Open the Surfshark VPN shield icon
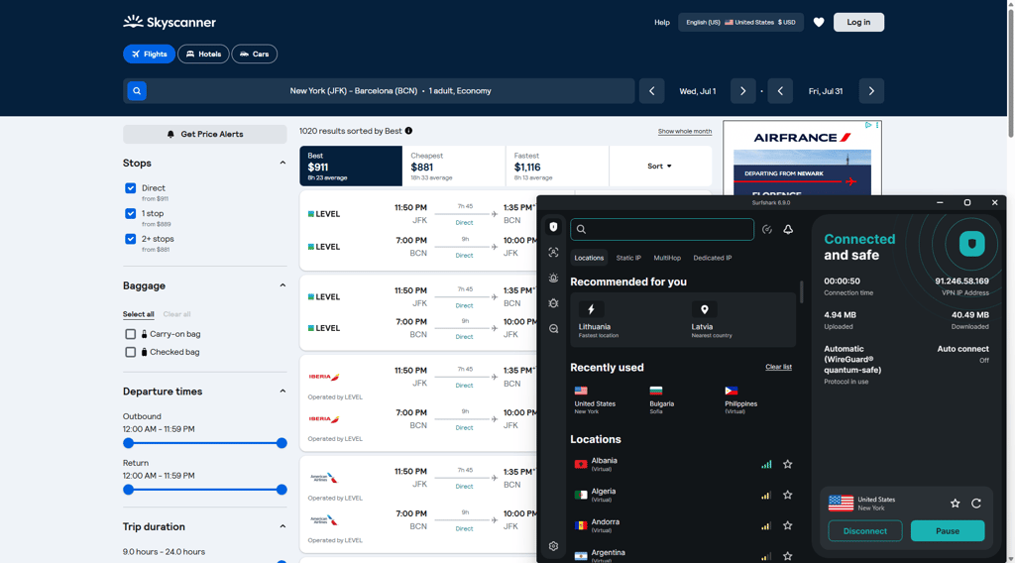This screenshot has height=563, width=1015. pyautogui.click(x=553, y=227)
